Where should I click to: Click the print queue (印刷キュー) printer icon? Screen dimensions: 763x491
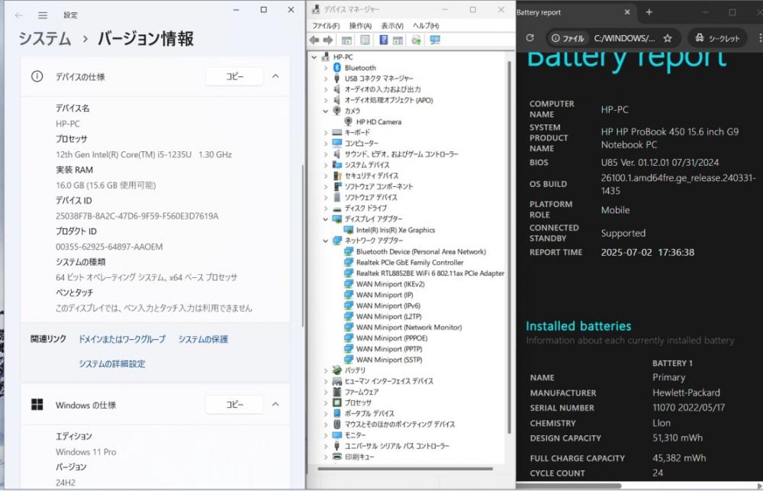pos(336,457)
